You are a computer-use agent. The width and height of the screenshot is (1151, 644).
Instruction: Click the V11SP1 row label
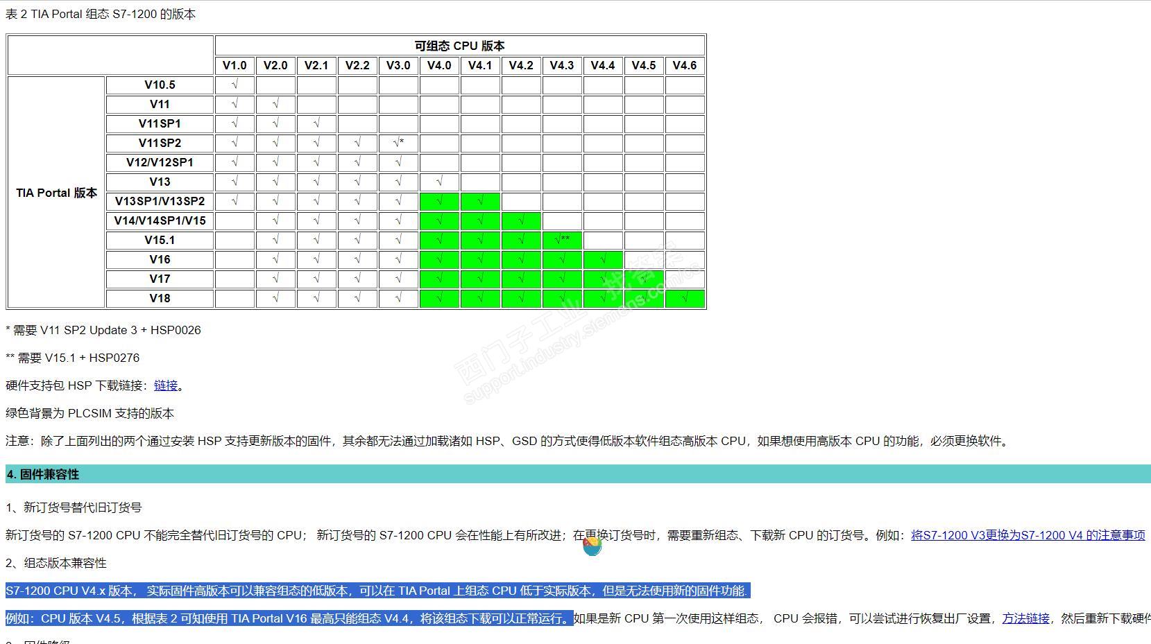tap(160, 124)
